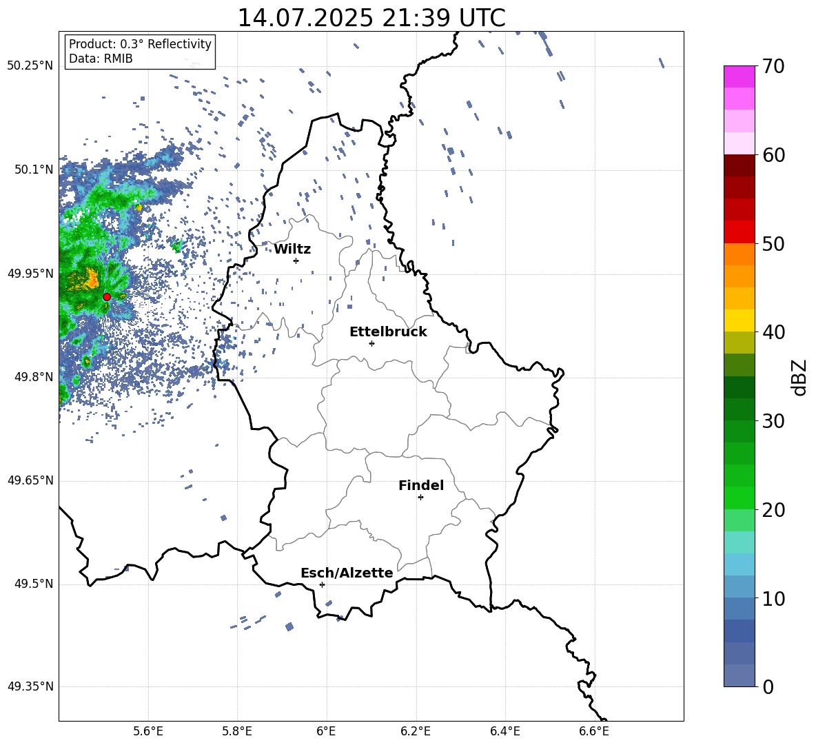Viewport: 816px width, 745px height.
Task: Click the orange high-reflectivity cell near radar
Action: pyautogui.click(x=90, y=279)
